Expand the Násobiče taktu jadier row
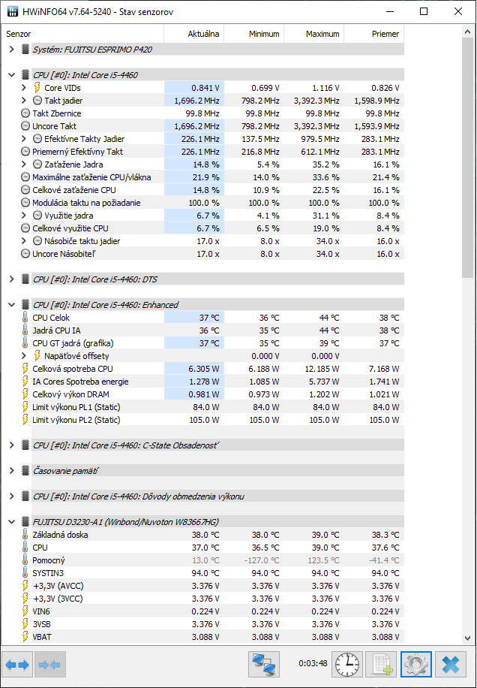 click(x=24, y=241)
